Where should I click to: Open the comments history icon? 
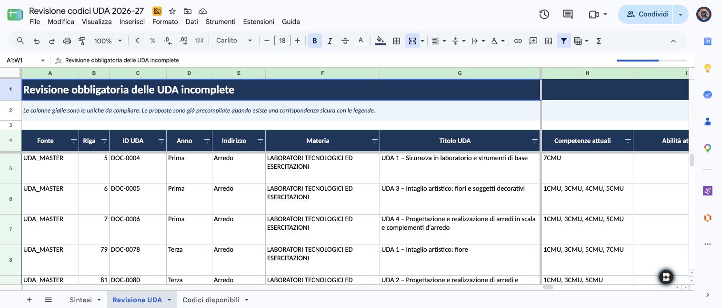tap(568, 14)
